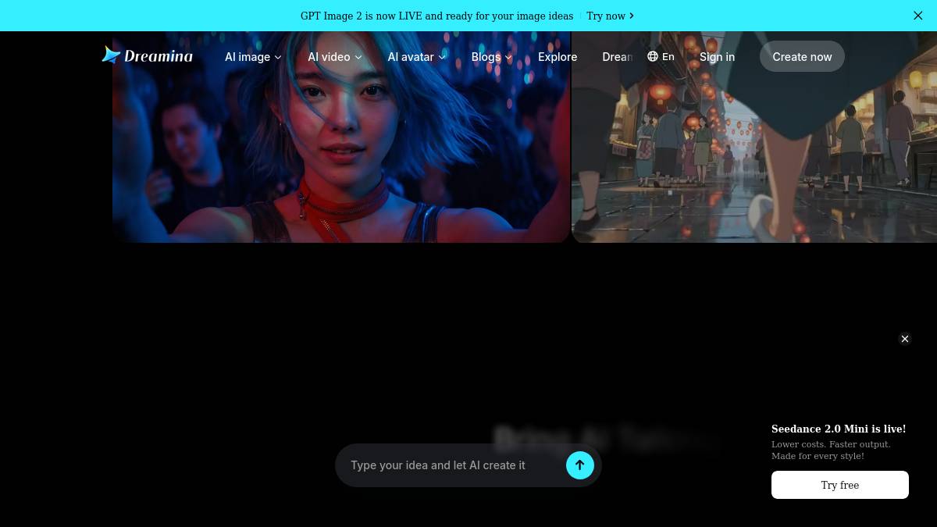The image size is (937, 527).
Task: Open the Explore menu item
Action: (x=558, y=57)
